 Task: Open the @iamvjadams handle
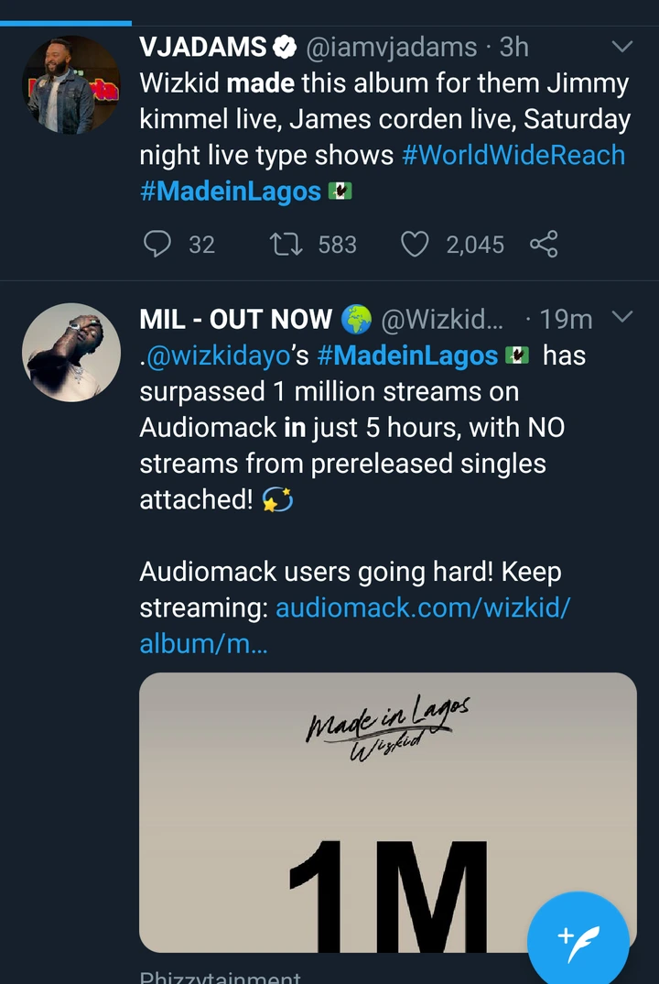(391, 47)
